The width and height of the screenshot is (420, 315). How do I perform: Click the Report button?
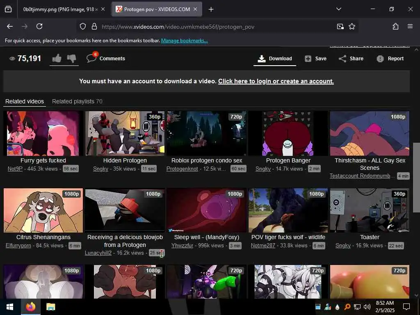[390, 58]
